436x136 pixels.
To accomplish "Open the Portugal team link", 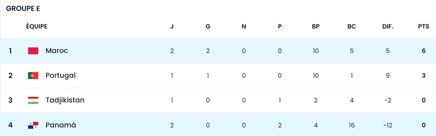I will tap(61, 76).
